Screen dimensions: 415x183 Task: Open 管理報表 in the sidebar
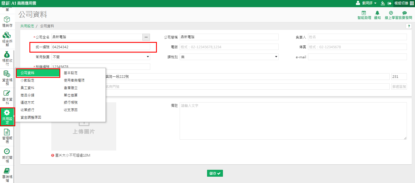[x=7, y=136]
